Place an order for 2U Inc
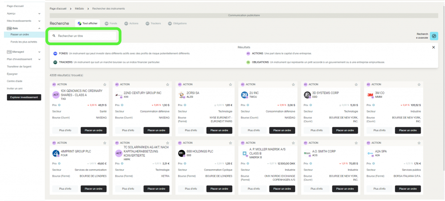This screenshot has height=201, width=445. tap(282, 130)
